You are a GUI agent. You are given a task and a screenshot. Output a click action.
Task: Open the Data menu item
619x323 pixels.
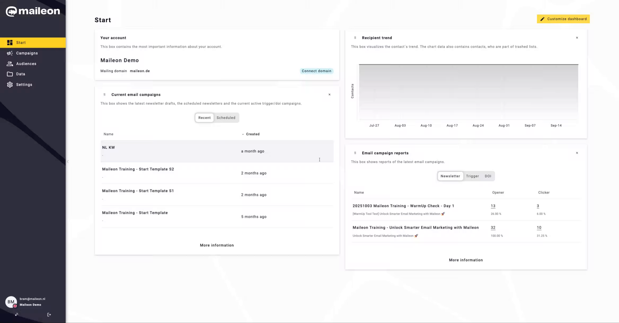click(33, 74)
